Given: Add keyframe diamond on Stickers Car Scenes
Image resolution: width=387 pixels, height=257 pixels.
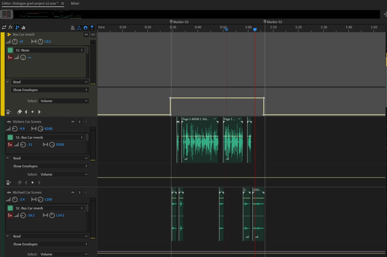Looking at the screenshot, I should (33, 183).
